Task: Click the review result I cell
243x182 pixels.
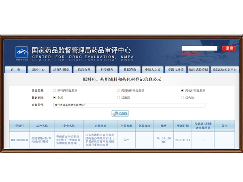Action: 203,140
